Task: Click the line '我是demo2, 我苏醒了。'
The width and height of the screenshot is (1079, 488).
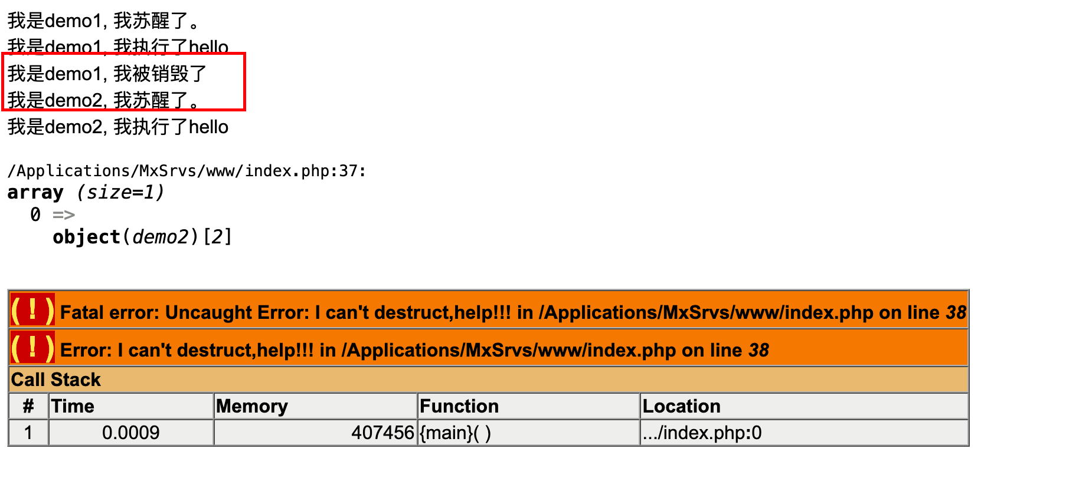Action: [105, 100]
